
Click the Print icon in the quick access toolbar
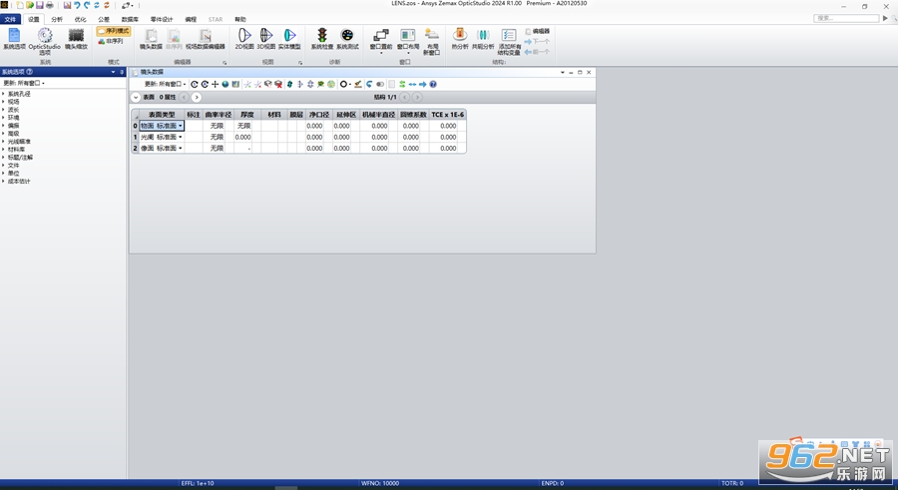tap(49, 5)
